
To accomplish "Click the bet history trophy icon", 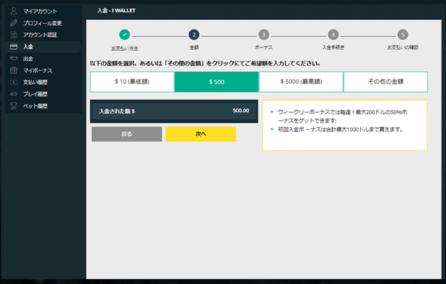I will coord(13,106).
